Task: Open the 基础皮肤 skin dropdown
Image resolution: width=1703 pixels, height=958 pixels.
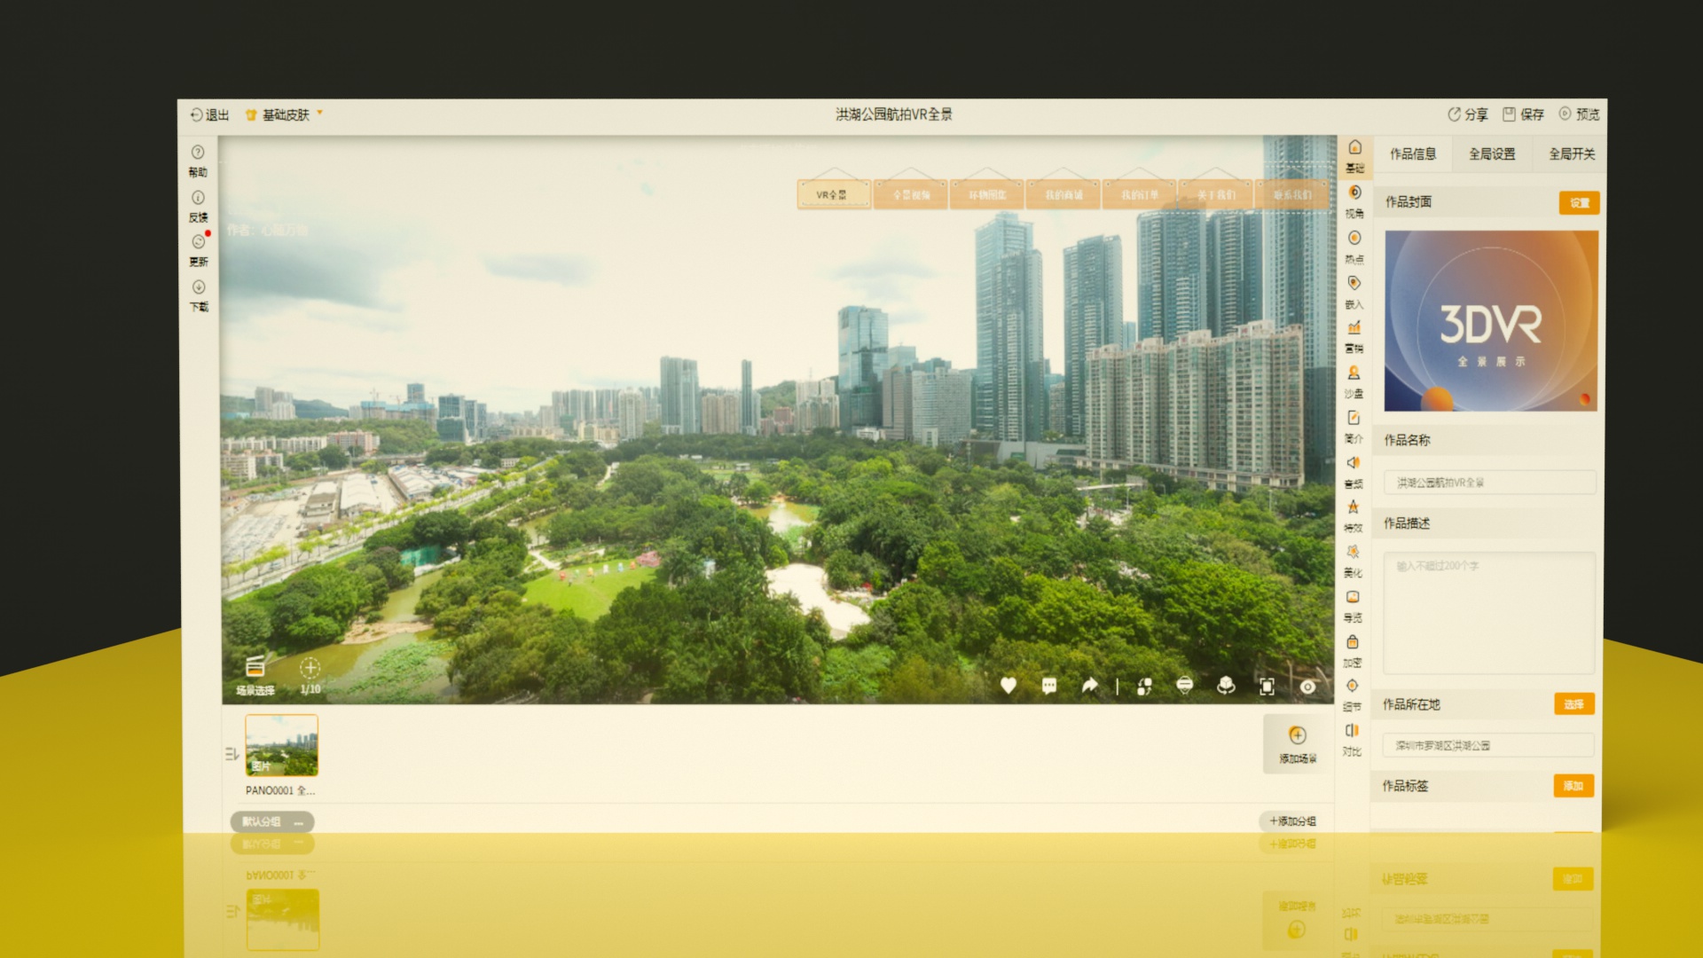Action: (x=284, y=114)
